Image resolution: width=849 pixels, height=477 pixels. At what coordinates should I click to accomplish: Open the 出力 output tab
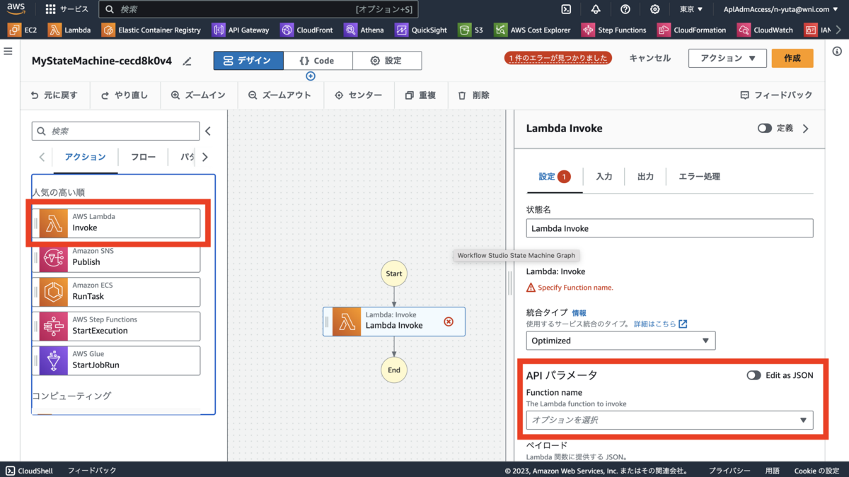coord(645,177)
